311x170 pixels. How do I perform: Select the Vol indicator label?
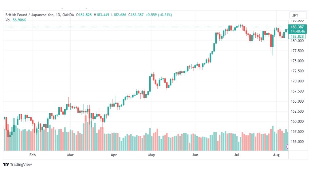(8, 20)
